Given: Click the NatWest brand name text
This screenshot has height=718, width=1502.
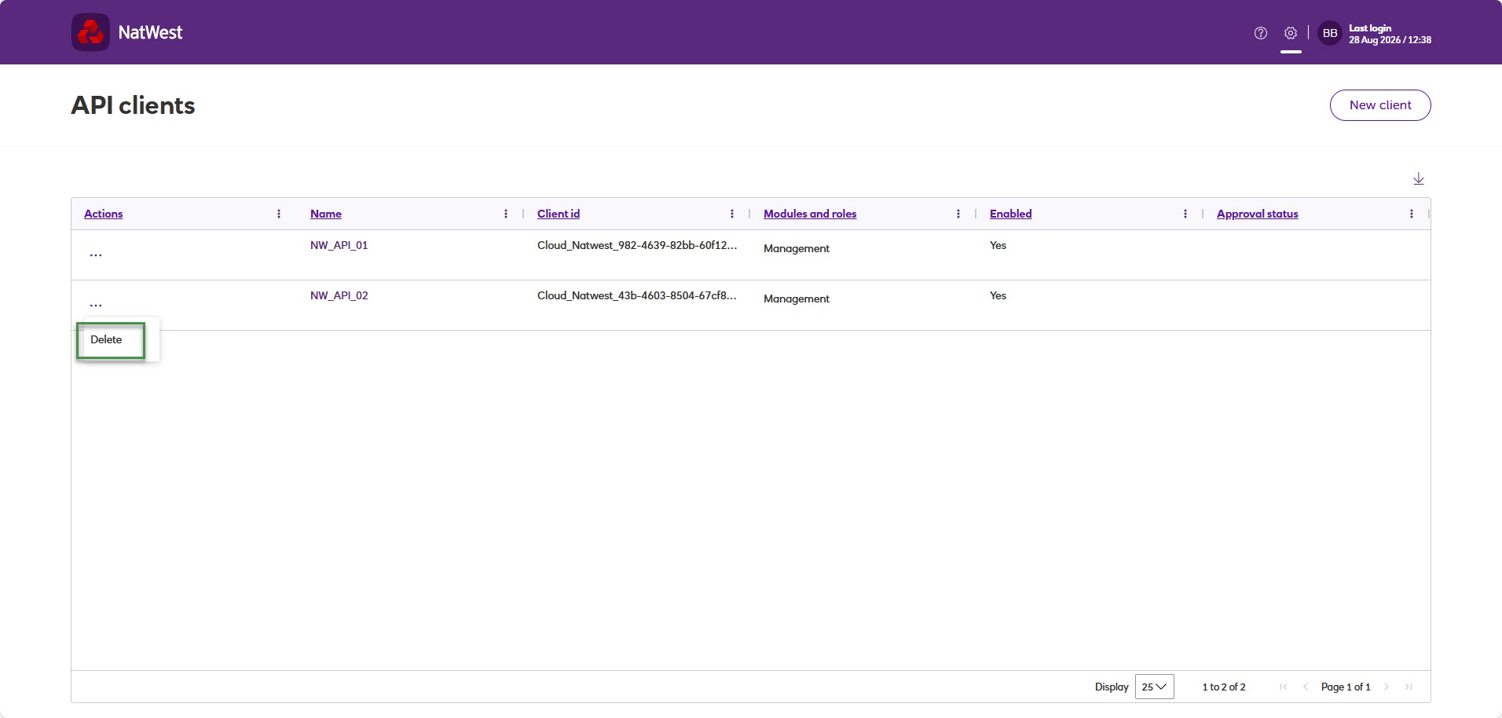Looking at the screenshot, I should [150, 32].
